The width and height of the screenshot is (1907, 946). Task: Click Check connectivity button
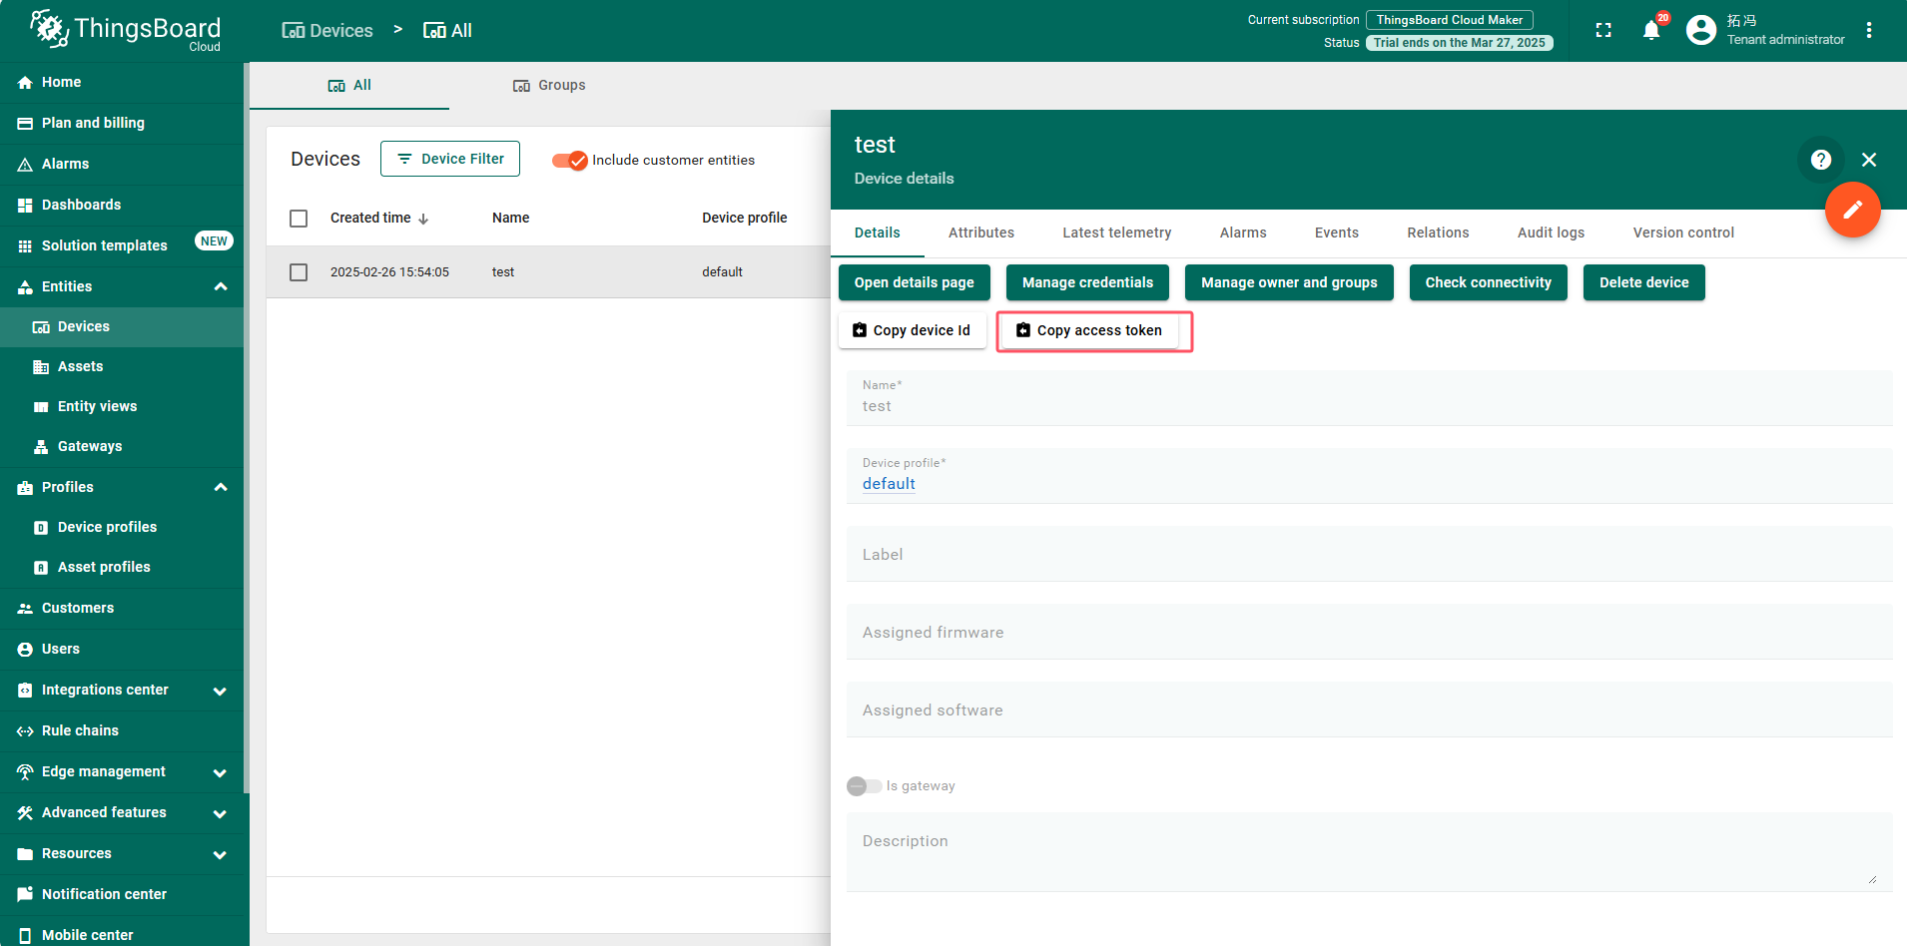(1488, 282)
